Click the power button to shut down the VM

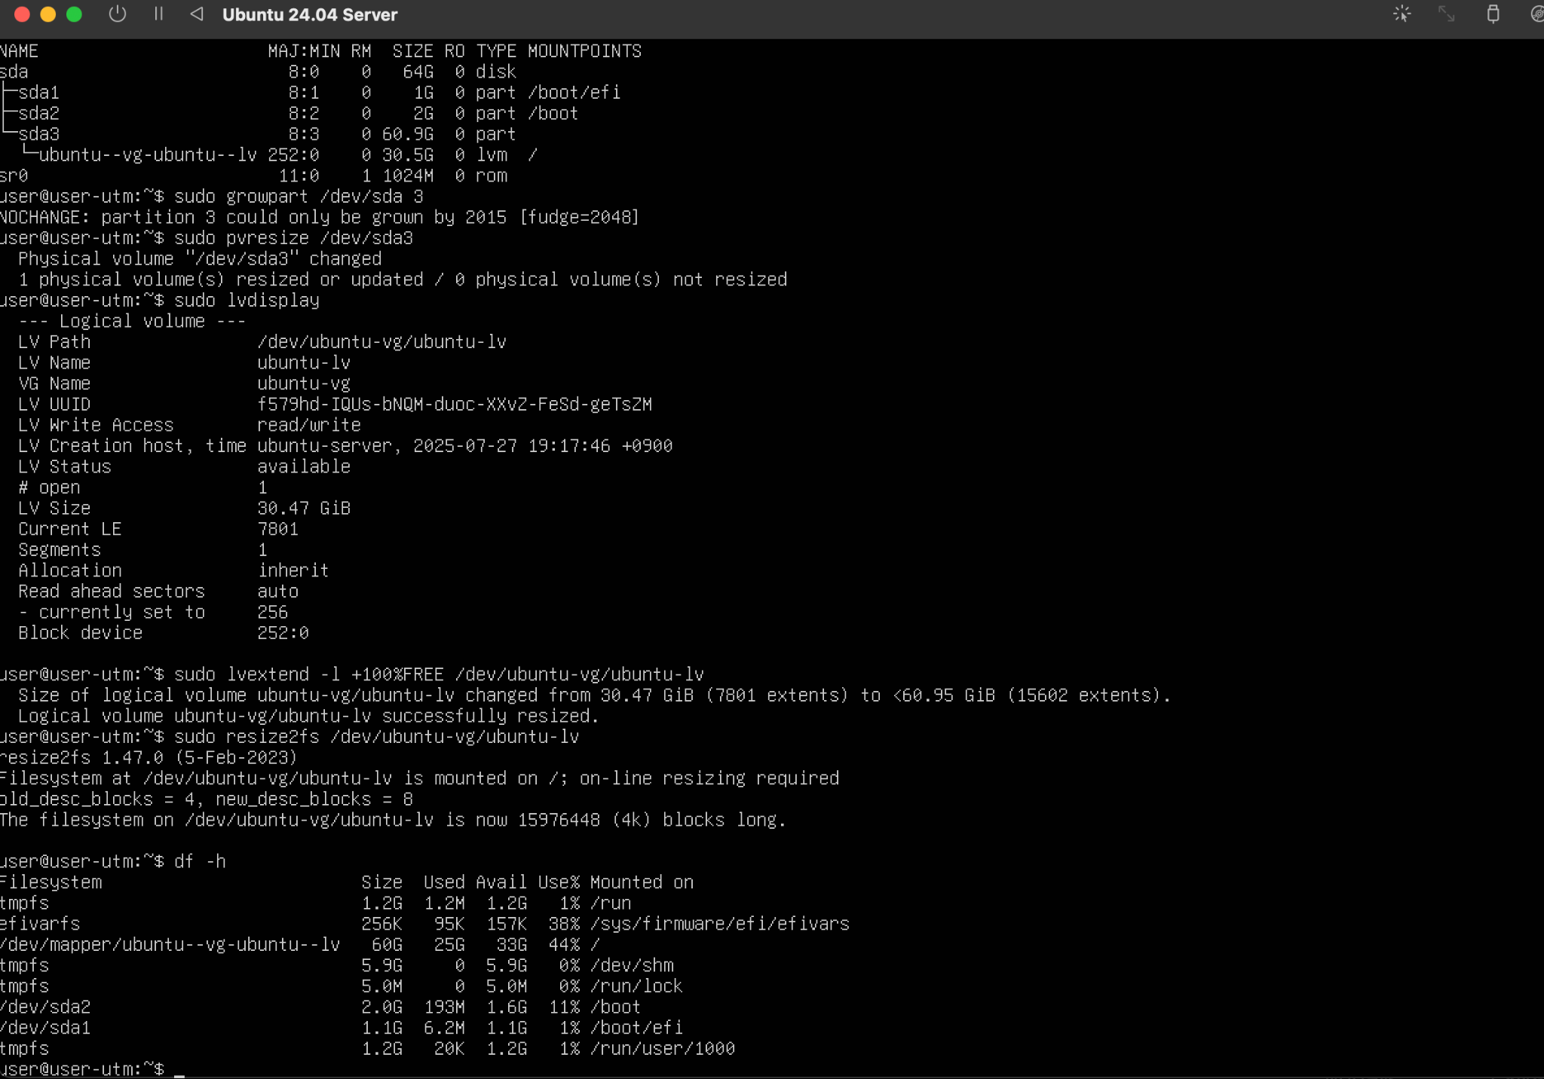(117, 14)
